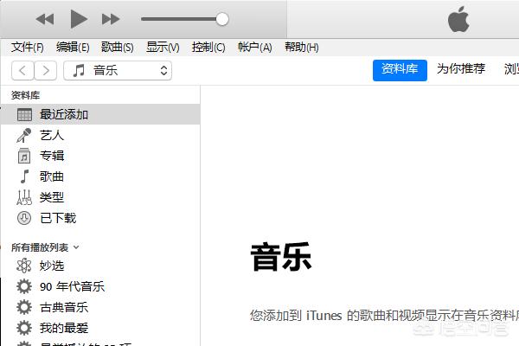Open the 编辑(E) menu
The image size is (519, 346).
[73, 48]
